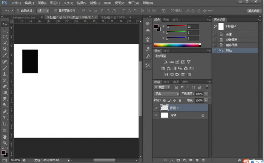The image size is (264, 163).
Task: Switch to the 通道 (Channels) tab
Action: [176, 82]
